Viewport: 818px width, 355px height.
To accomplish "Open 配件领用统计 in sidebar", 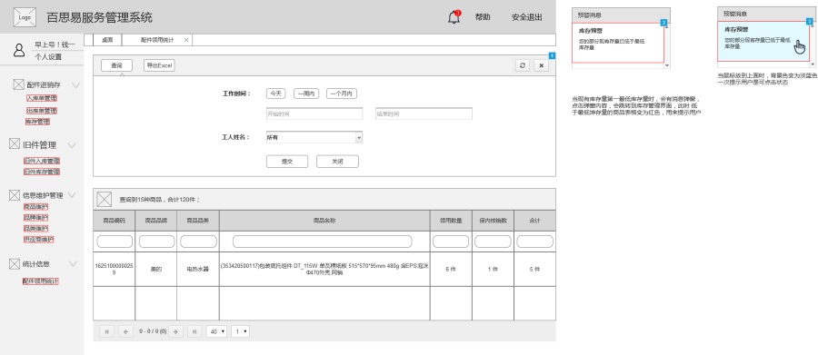I will click(x=40, y=281).
